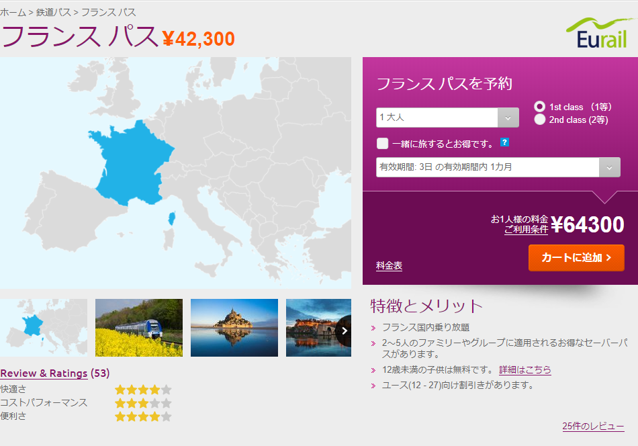Tick the 一緒に旅するとお得です checkbox
The height and width of the screenshot is (446, 638).
[383, 144]
